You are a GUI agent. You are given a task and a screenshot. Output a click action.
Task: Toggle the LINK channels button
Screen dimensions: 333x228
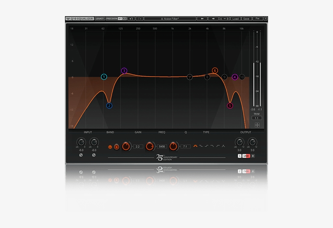(x=246, y=156)
